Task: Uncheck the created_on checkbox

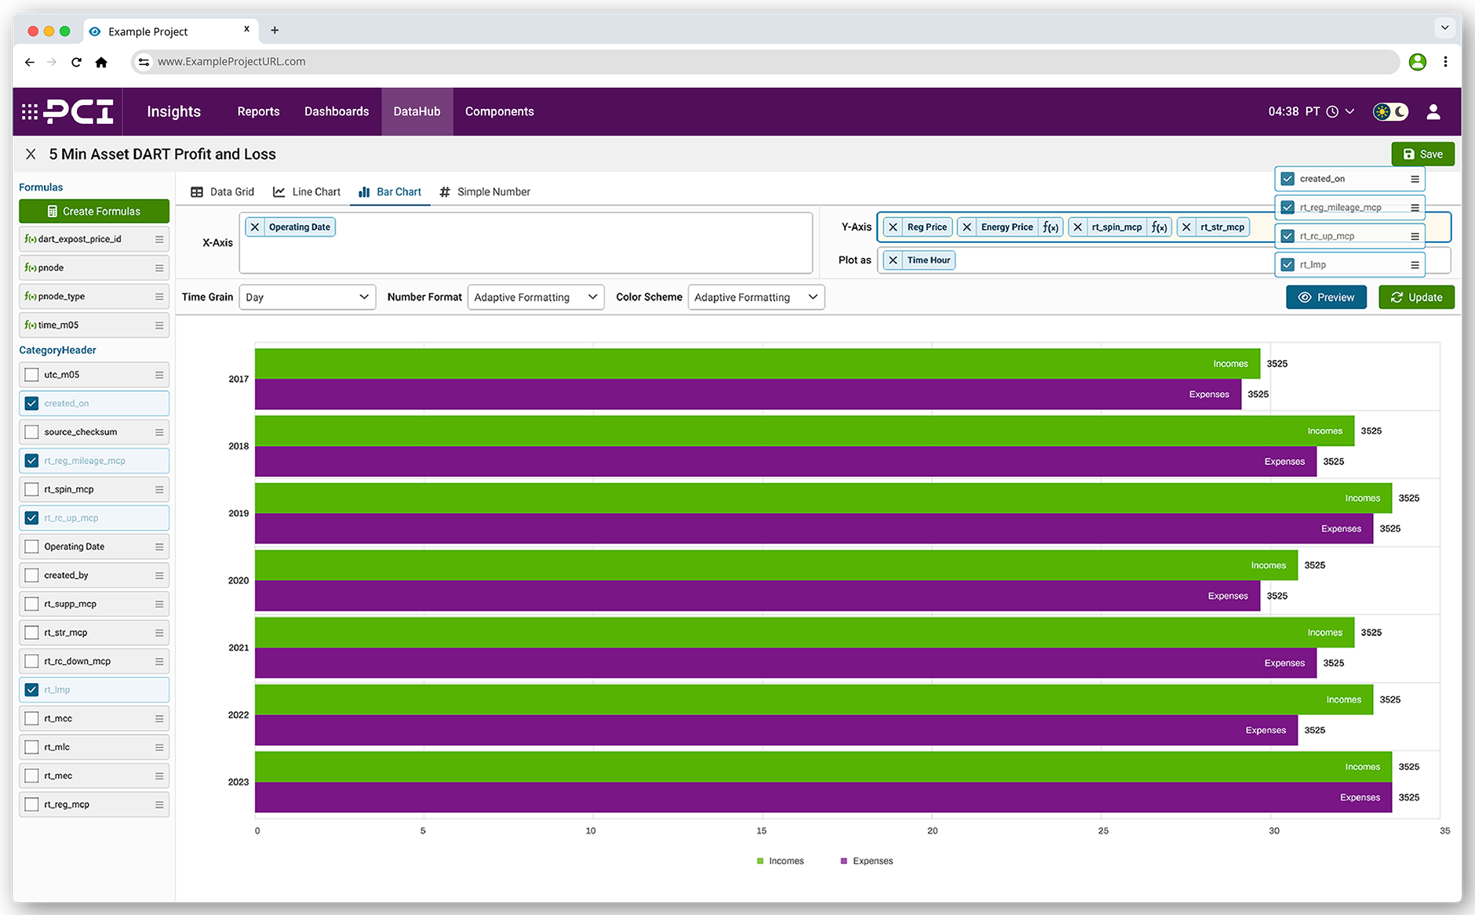Action: pyautogui.click(x=31, y=403)
